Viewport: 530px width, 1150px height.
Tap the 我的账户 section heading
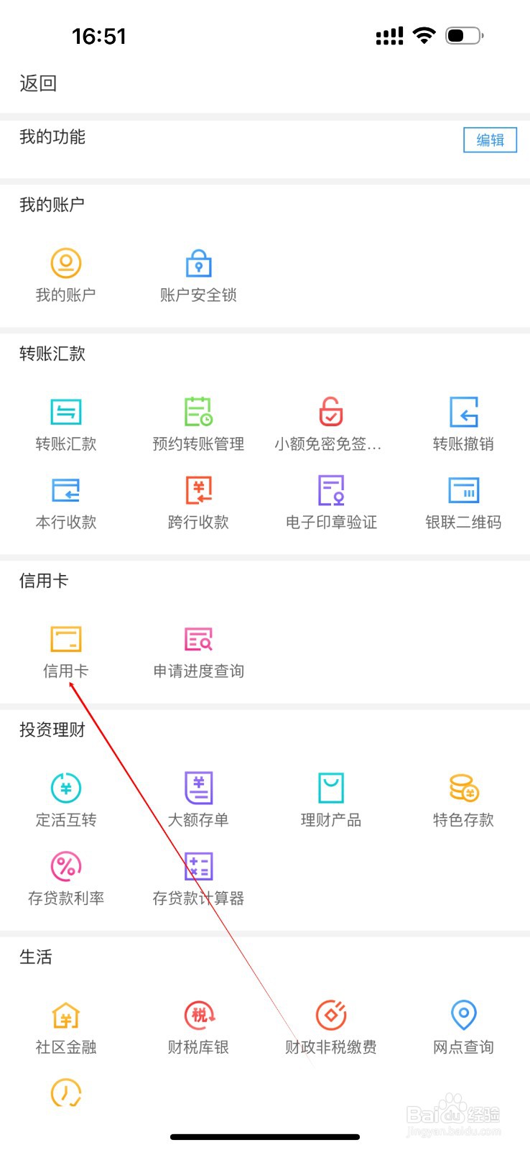[x=52, y=205]
